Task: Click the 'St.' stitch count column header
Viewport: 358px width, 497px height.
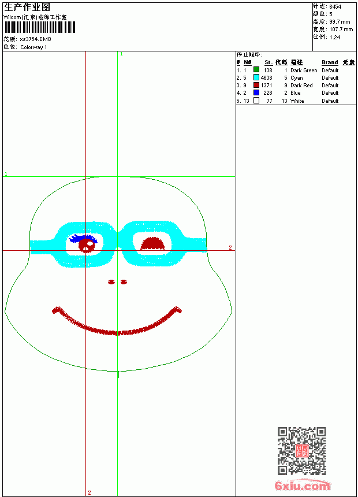Action: pos(268,62)
